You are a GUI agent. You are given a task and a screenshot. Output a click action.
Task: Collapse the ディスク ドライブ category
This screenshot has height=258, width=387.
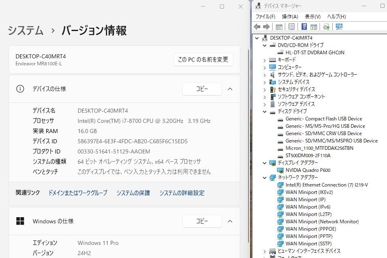click(265, 111)
